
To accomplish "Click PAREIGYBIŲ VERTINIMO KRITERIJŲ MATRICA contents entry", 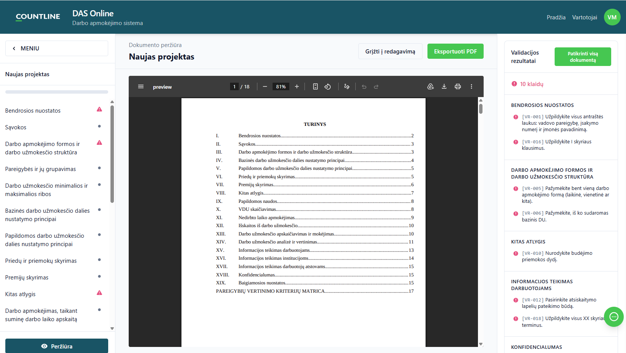I will (x=315, y=291).
